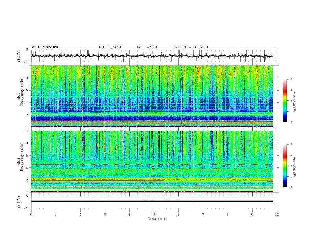Click the ch.3 flat black trace
312x241 pixels.
coord(152,202)
